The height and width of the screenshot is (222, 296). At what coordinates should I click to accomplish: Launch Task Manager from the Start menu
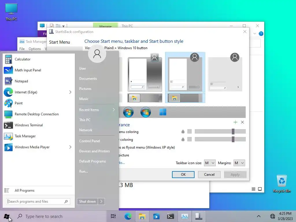pyautogui.click(x=39, y=136)
